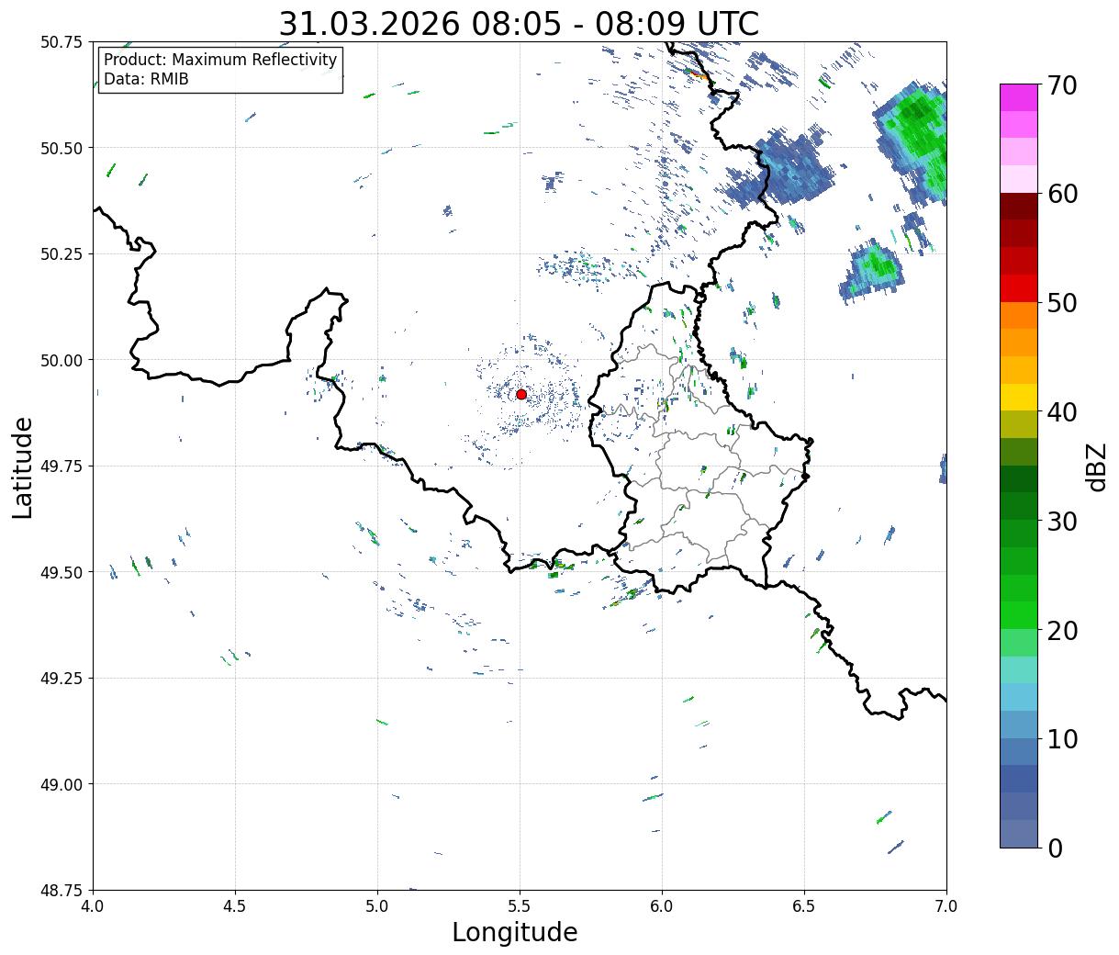This screenshot has height=955, width=1119.
Task: Click the 5.5 longitude tick label
Action: [520, 905]
